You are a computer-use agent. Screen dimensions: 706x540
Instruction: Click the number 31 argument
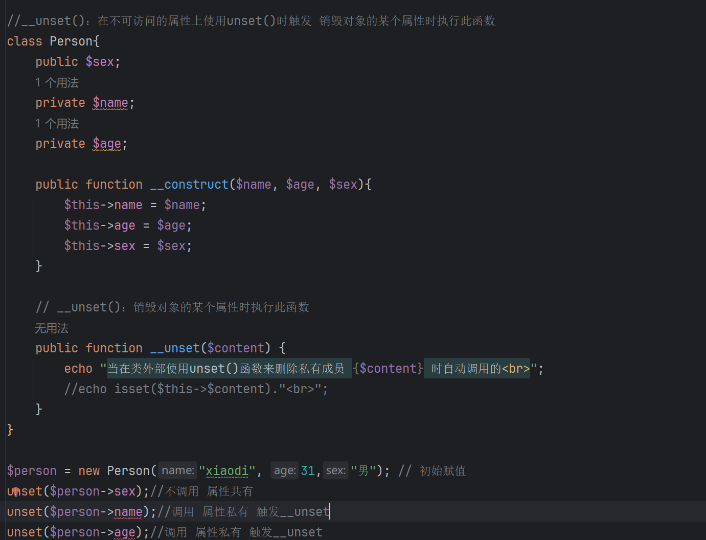308,471
